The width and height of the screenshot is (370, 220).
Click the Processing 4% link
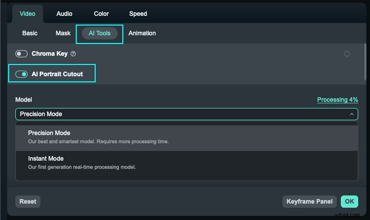[x=337, y=100]
